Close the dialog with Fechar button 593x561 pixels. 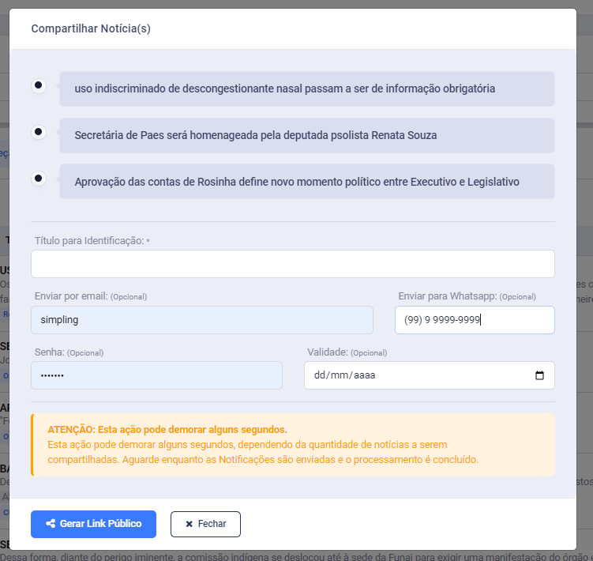pos(205,524)
